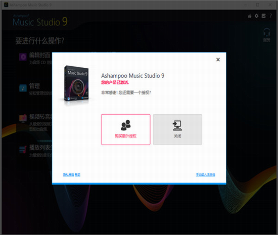
Task: Click the question mark help icon
Action: point(270,16)
